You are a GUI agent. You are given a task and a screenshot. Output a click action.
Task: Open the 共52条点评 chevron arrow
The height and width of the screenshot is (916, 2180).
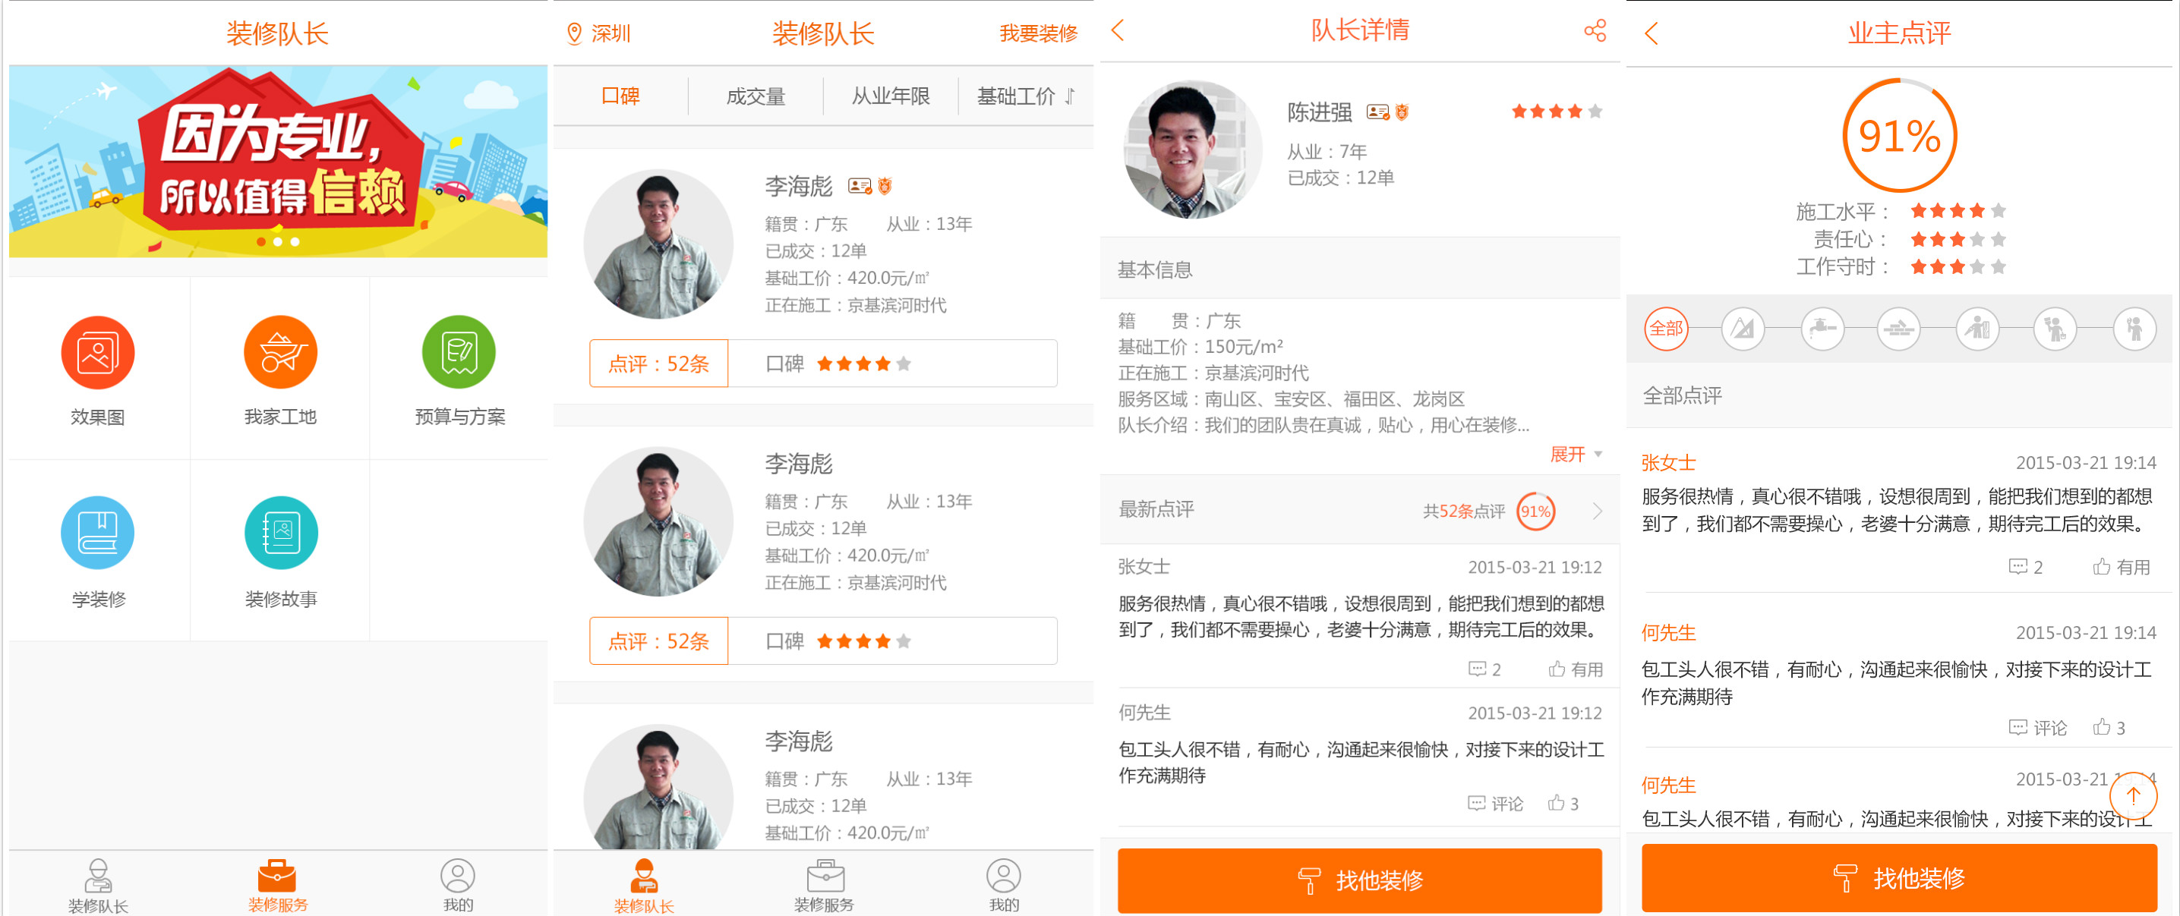(1596, 510)
